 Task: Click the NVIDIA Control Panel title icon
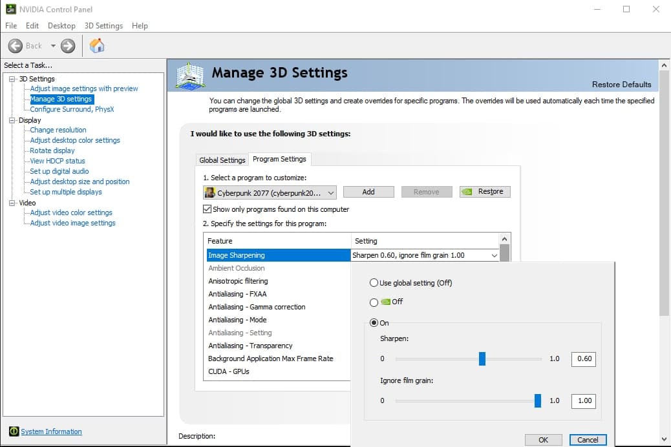tap(10, 9)
